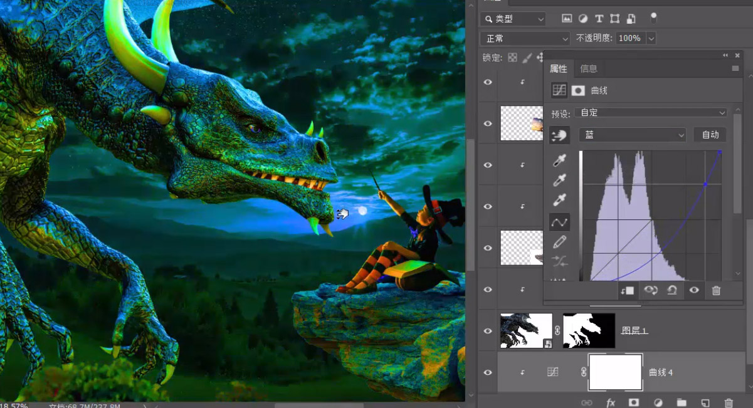Choose the edit points curve tool
The image size is (753, 408).
[x=559, y=222]
